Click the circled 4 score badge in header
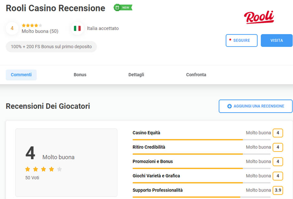The width and height of the screenshot is (293, 199). 12,28
